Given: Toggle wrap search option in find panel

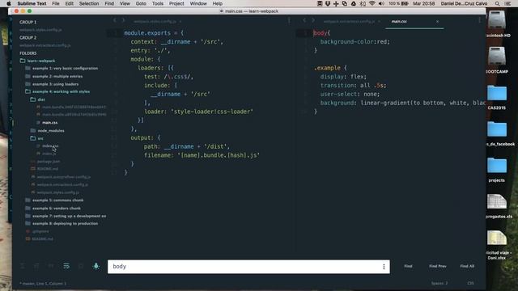Looking at the screenshot, I should [x=66, y=266].
